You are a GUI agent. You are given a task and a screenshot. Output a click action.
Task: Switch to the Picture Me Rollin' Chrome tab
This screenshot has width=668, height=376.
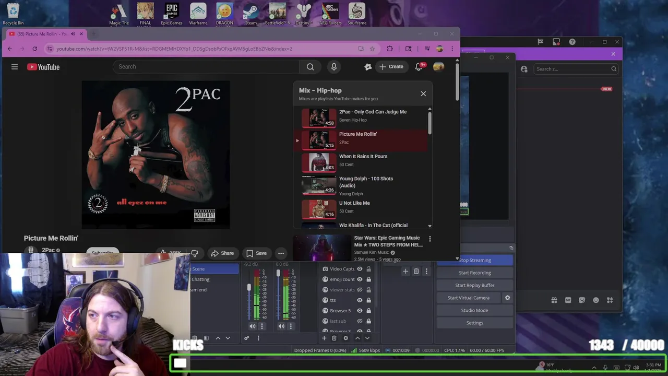[x=42, y=34]
